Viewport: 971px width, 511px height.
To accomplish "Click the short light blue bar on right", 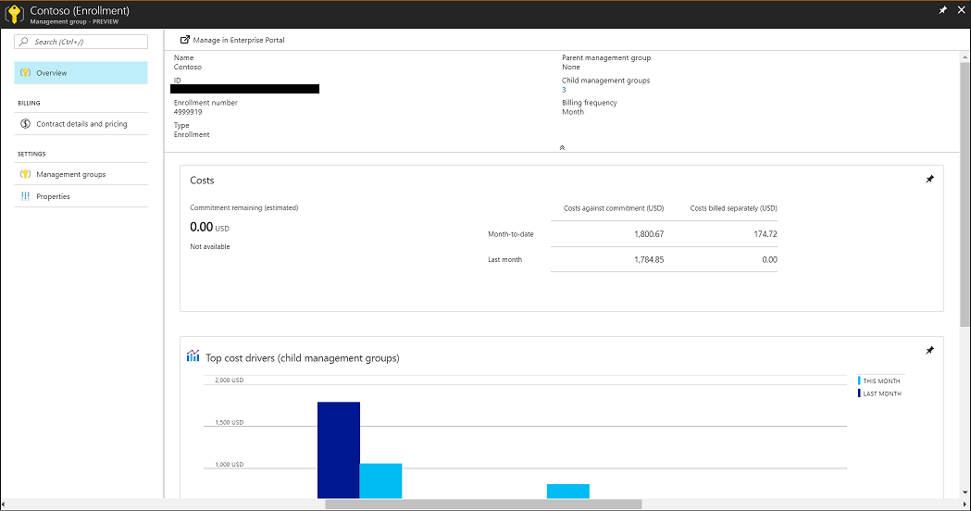I will (x=567, y=492).
